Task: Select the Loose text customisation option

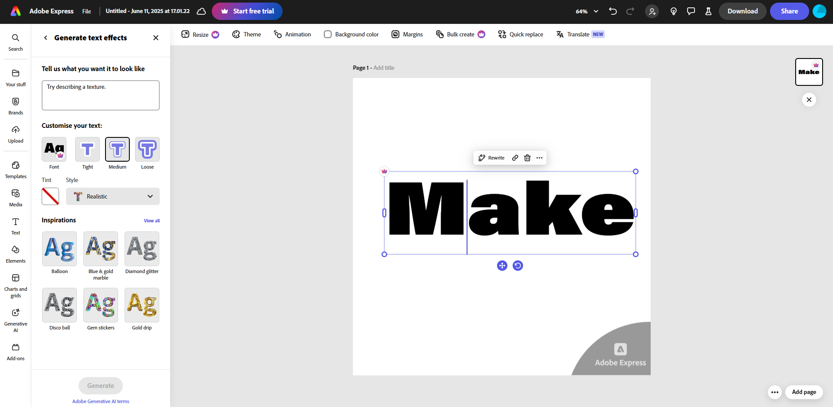Action: pyautogui.click(x=147, y=150)
